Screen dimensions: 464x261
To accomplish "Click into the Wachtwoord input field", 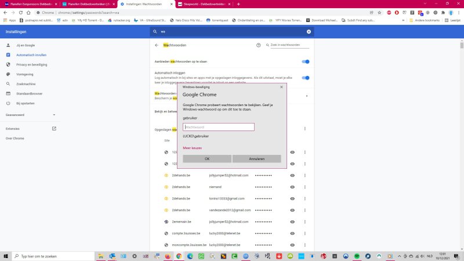I will coord(219,127).
